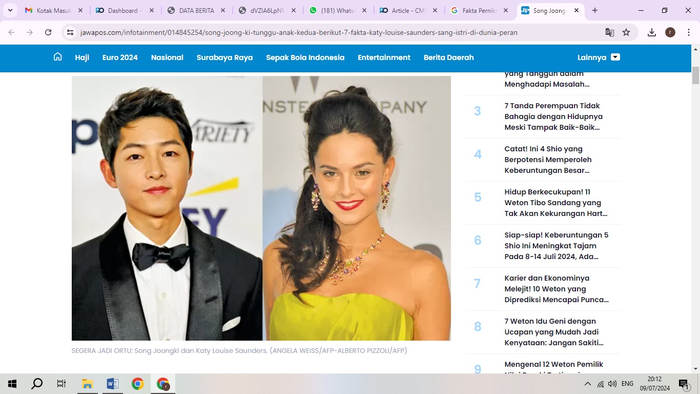
Task: Open Chrome Downloads via the download icon
Action: (x=651, y=32)
